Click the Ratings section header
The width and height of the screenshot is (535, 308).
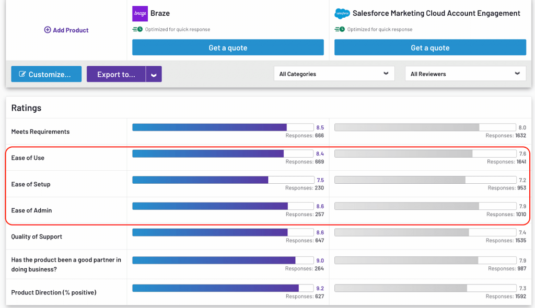pos(26,108)
